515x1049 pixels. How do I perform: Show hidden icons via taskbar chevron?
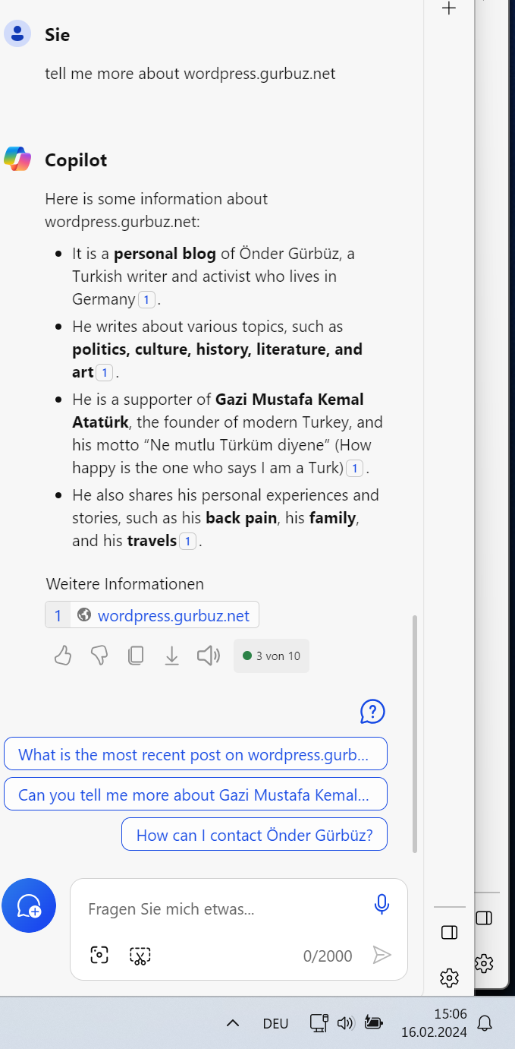tap(233, 1023)
